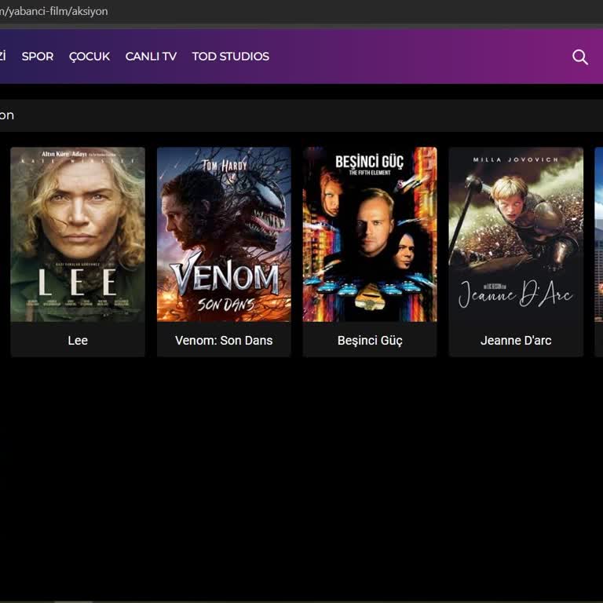603x603 pixels.
Task: Open TOD STUDIOS tab
Action: [x=231, y=57]
